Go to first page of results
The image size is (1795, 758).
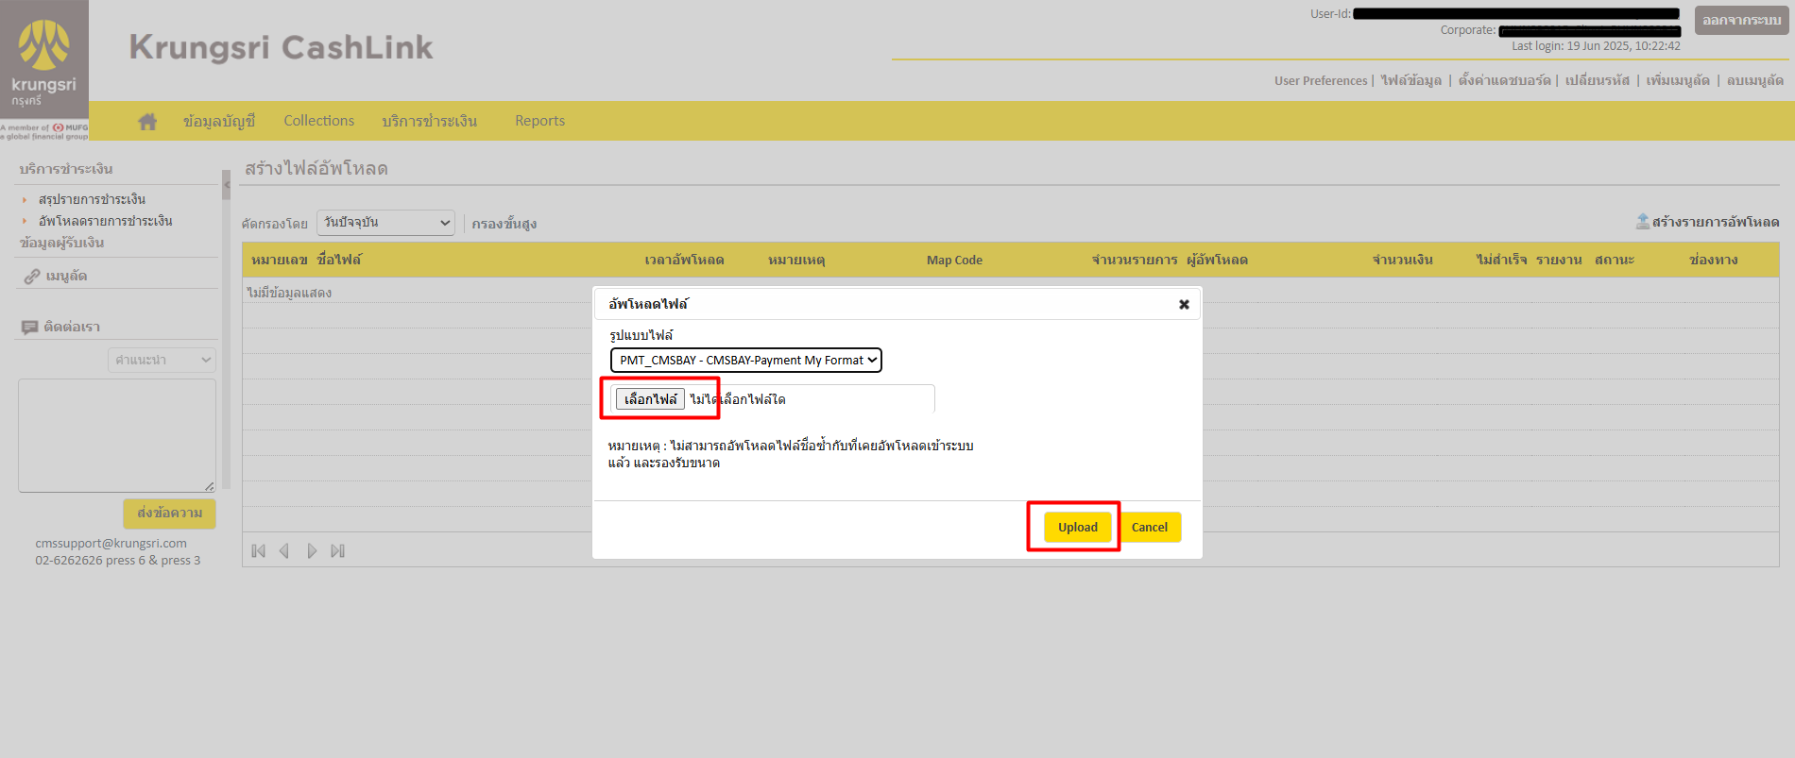[x=259, y=551]
